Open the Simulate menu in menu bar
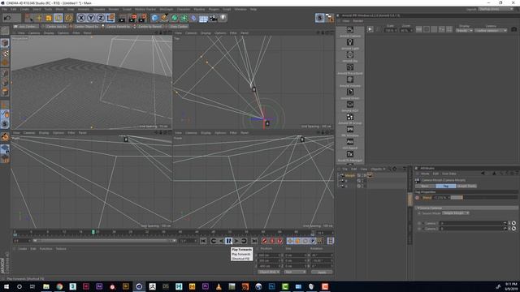520x292 pixels. click(99, 9)
